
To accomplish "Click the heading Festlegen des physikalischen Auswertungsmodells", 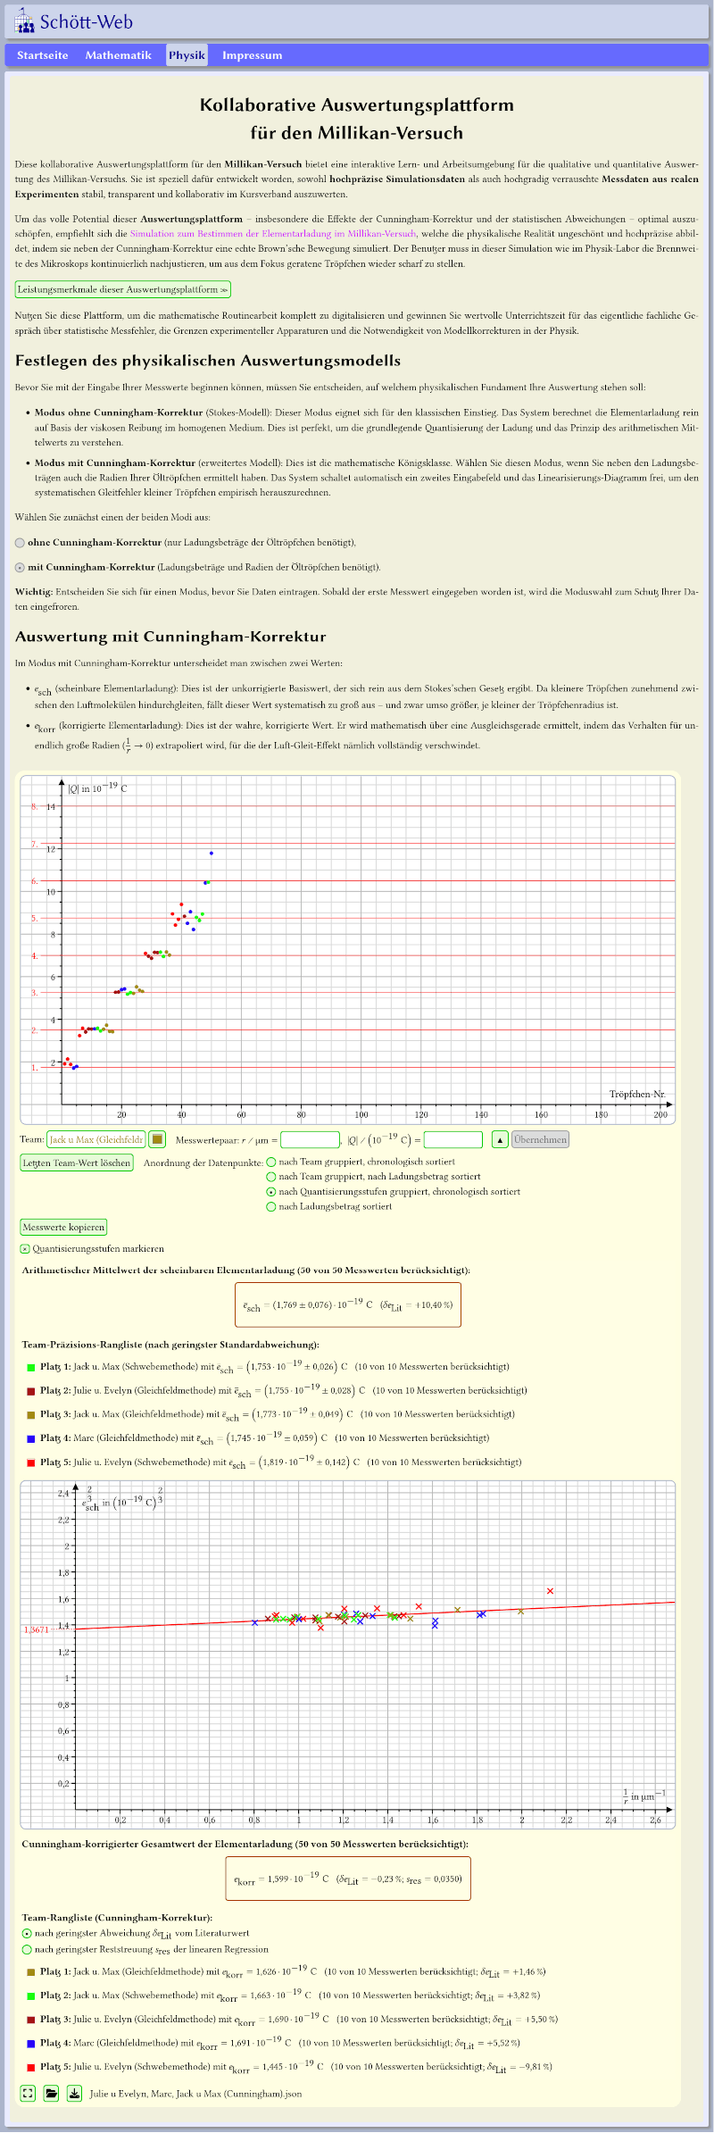I will point(208,361).
